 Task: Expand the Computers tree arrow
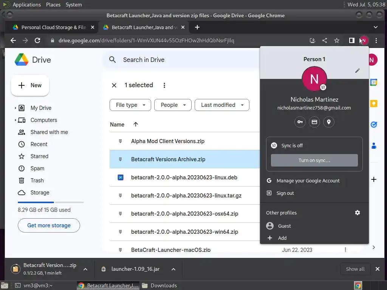click(x=15, y=120)
